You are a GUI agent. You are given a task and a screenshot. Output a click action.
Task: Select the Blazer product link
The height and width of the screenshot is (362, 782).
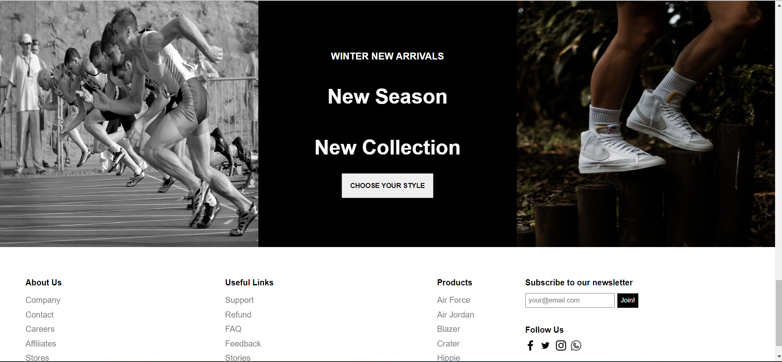point(449,329)
